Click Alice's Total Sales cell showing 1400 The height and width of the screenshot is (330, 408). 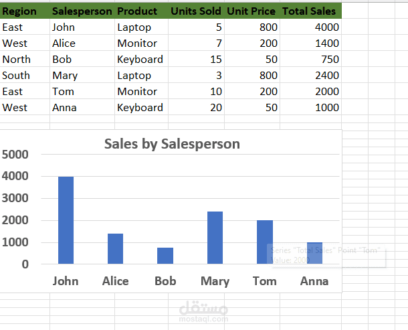pyautogui.click(x=326, y=44)
